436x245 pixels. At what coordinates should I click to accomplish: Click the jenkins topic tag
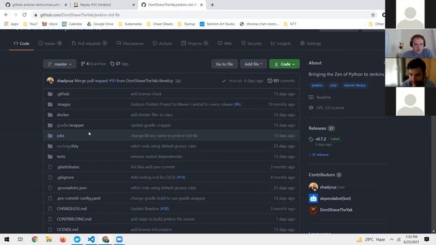coord(317,85)
